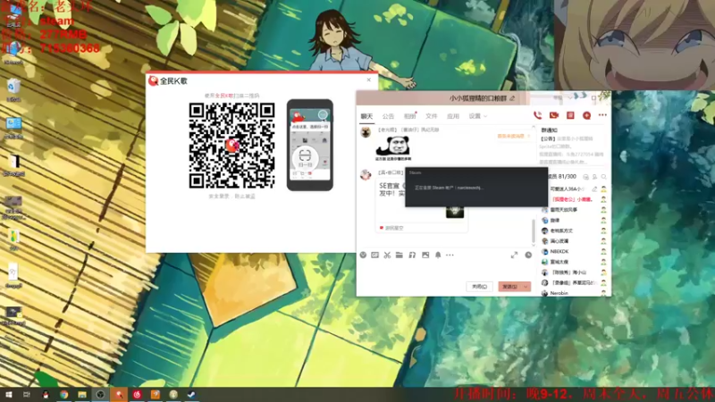This screenshot has height=402, width=715.
Task: Switch to the 文件 tab
Action: coord(432,116)
